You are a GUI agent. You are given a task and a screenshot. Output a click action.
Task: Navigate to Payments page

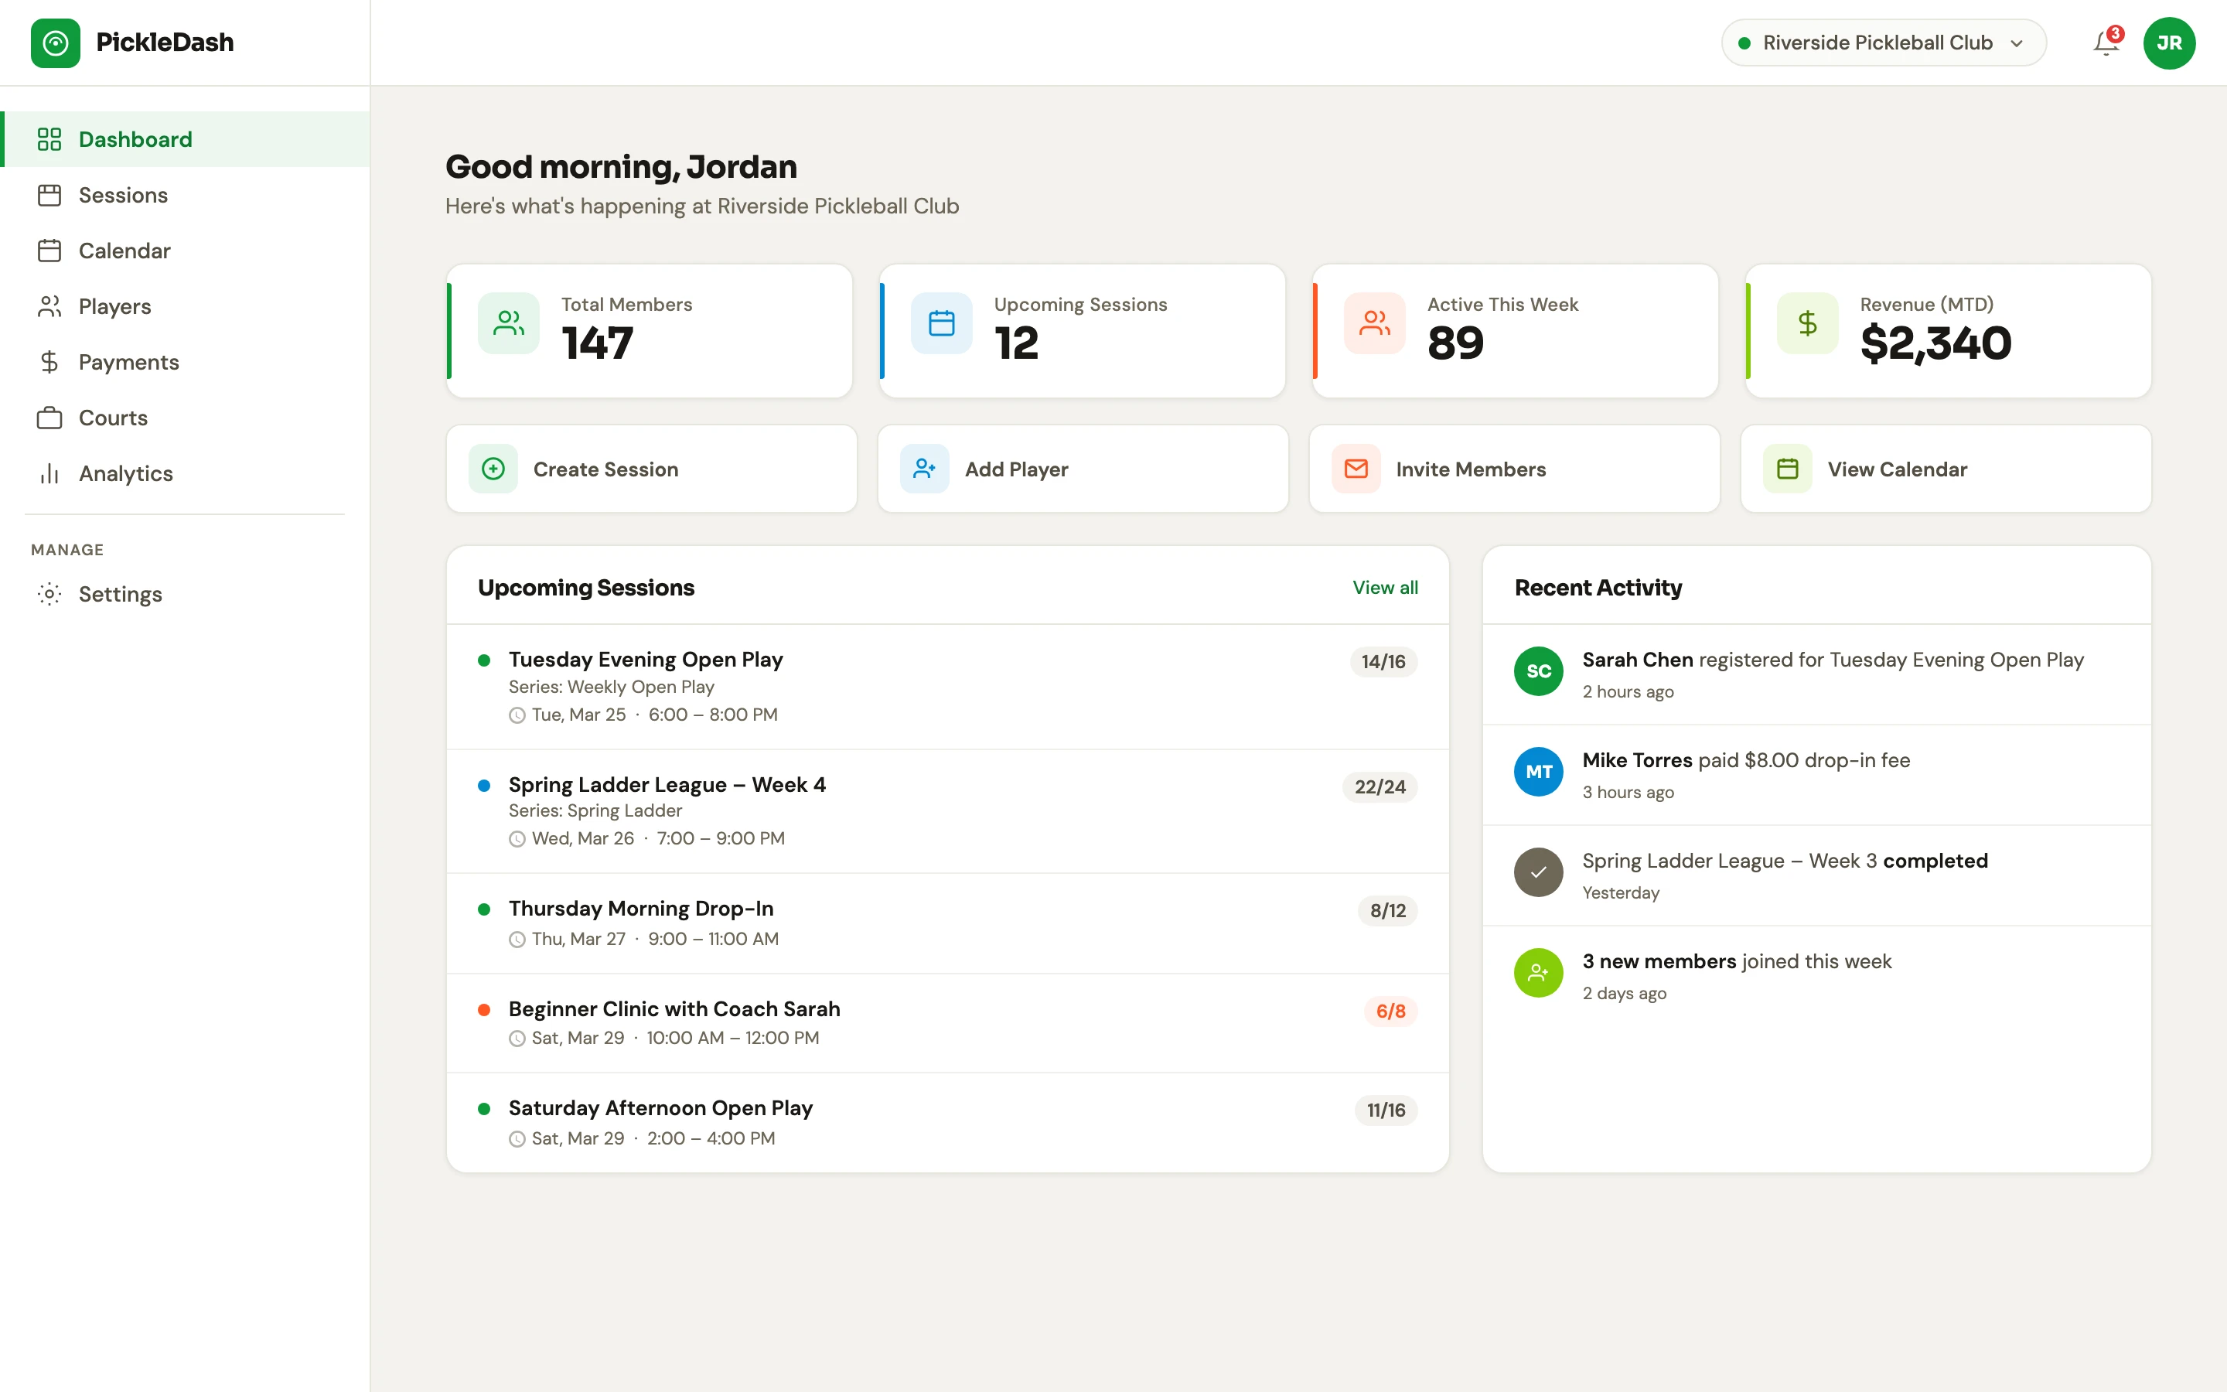[185, 362]
